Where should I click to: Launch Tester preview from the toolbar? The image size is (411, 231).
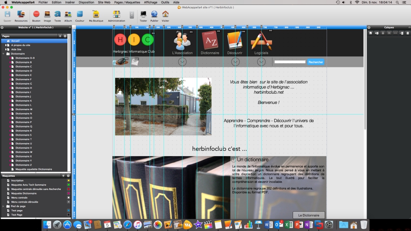[x=143, y=15]
